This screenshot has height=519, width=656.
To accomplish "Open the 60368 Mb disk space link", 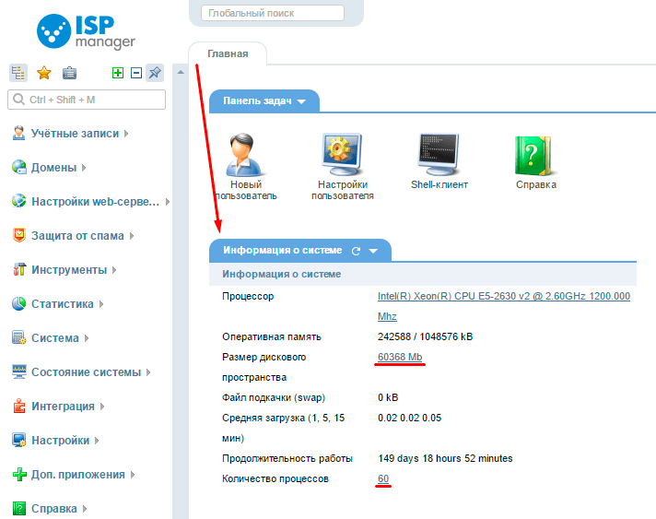I will tap(400, 357).
